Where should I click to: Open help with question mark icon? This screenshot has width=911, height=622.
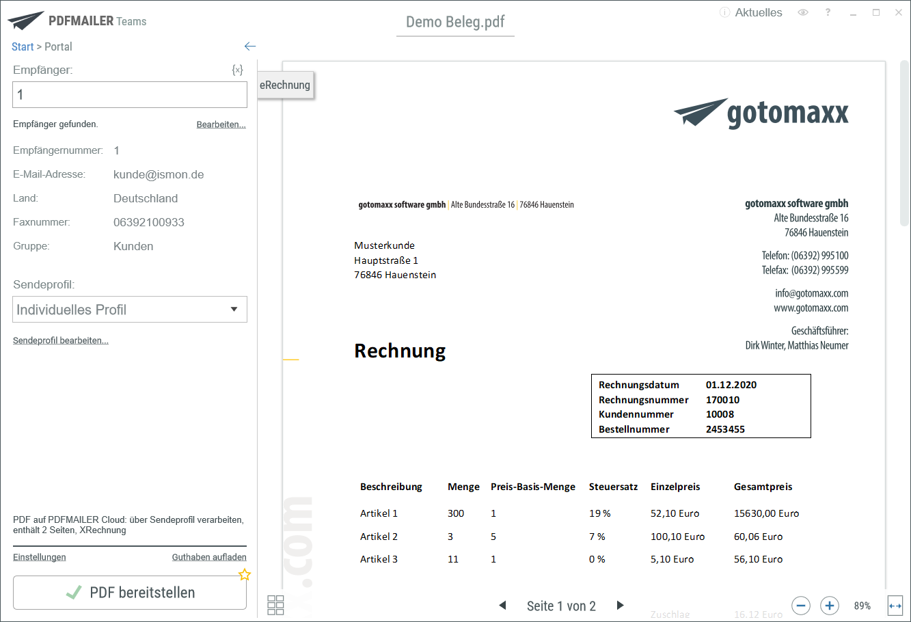click(x=828, y=12)
